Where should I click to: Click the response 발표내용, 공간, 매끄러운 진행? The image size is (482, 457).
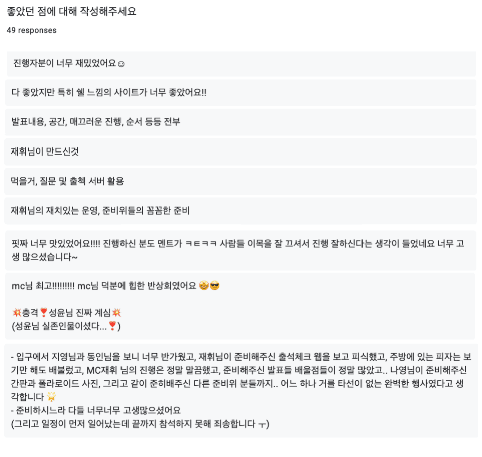tap(240, 122)
